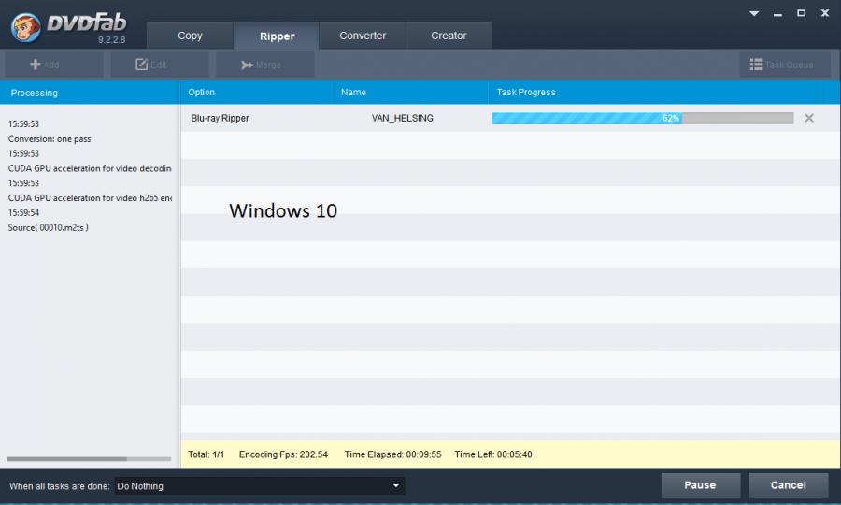Click the Encoding Fps 202.54 status
Viewport: 841px width, 505px height.
(283, 454)
